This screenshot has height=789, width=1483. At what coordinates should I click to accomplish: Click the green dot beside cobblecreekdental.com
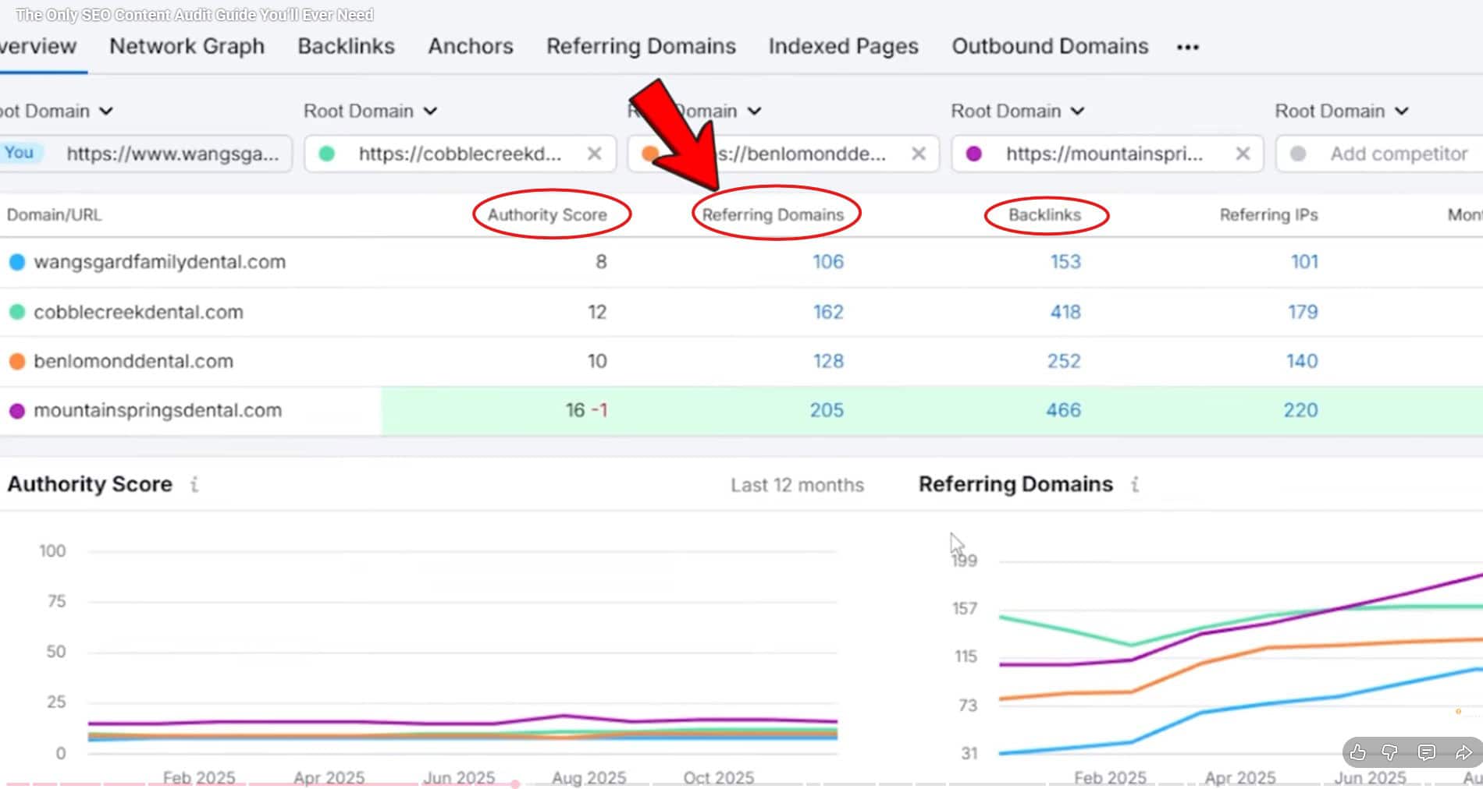(17, 311)
